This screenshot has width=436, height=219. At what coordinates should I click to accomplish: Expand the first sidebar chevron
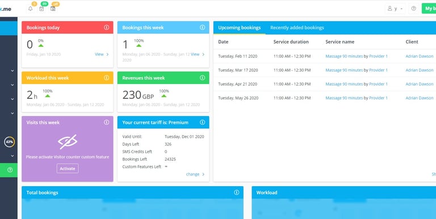12,70
